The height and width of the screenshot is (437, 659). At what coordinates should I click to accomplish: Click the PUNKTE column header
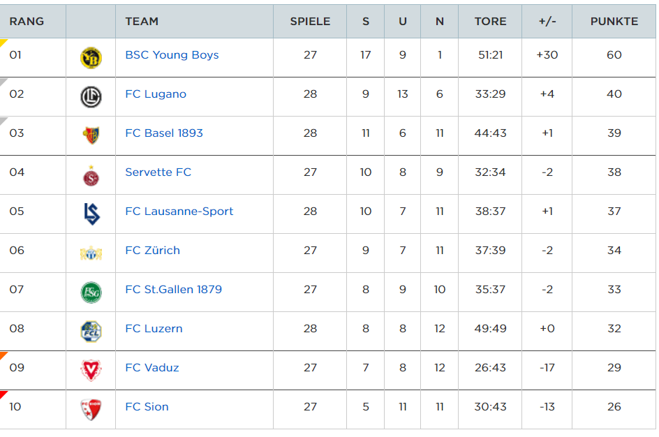[614, 22]
